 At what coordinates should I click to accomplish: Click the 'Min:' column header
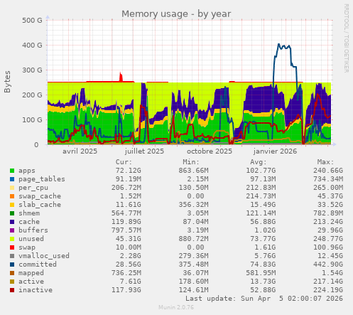(x=191, y=162)
